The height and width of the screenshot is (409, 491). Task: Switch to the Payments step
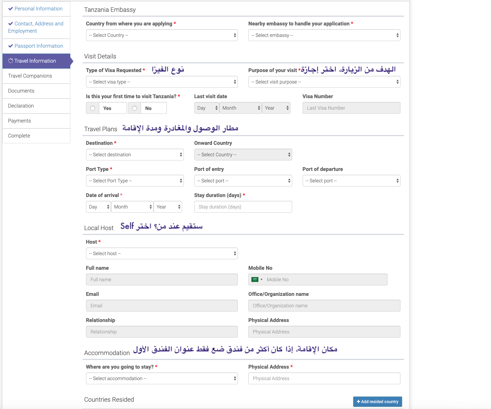point(20,121)
